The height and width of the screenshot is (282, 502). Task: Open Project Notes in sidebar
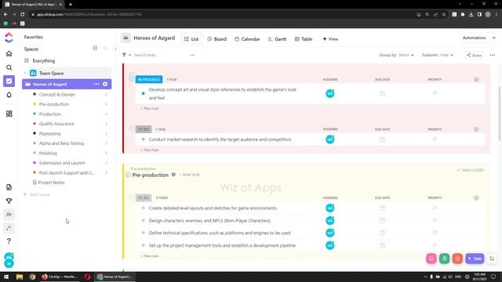tap(49, 183)
